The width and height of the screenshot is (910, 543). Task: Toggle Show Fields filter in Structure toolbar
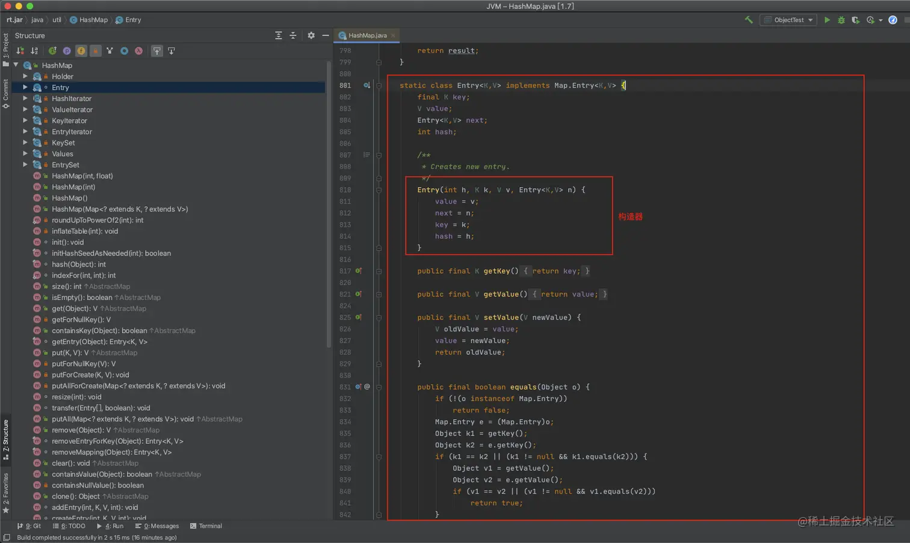[81, 51]
